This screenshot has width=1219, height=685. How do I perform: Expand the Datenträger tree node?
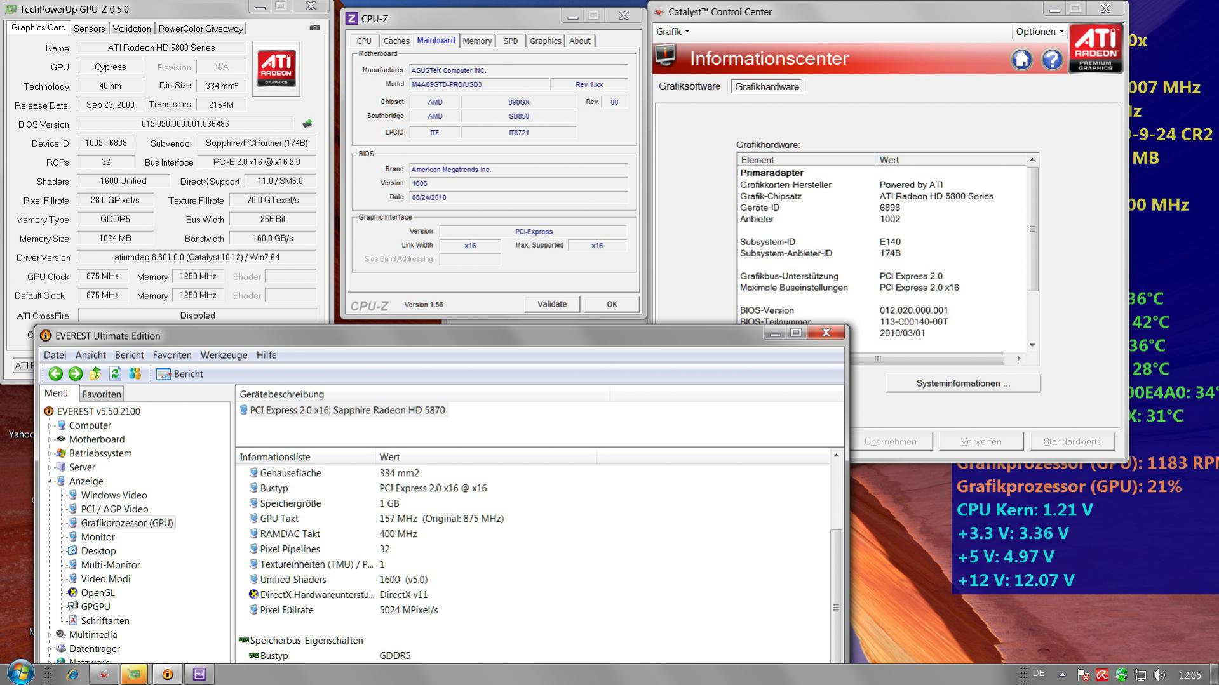tap(50, 649)
